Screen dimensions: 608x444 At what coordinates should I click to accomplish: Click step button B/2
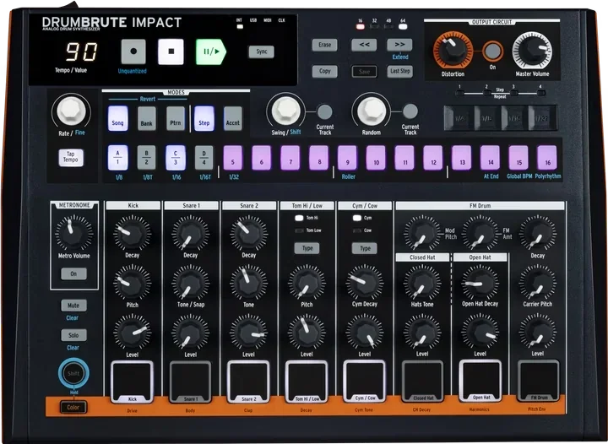pos(147,158)
